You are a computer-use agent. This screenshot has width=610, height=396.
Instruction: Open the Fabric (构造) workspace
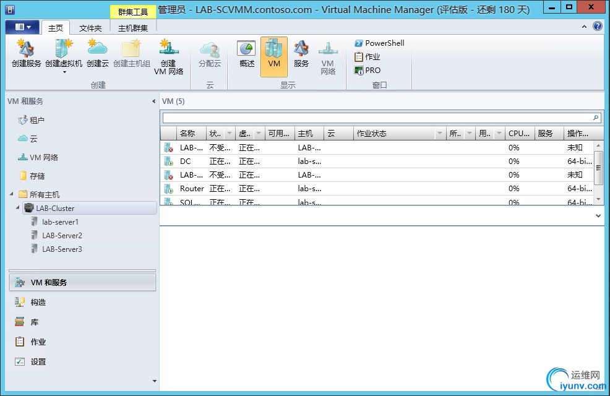(30, 302)
